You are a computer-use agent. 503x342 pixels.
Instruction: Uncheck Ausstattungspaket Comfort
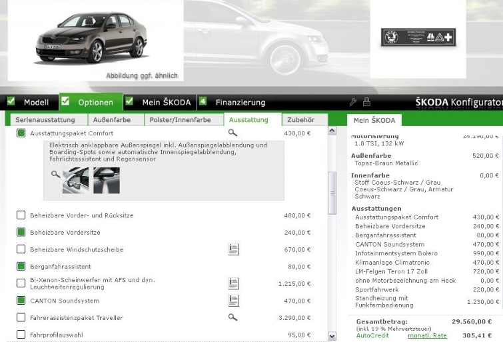pyautogui.click(x=21, y=133)
